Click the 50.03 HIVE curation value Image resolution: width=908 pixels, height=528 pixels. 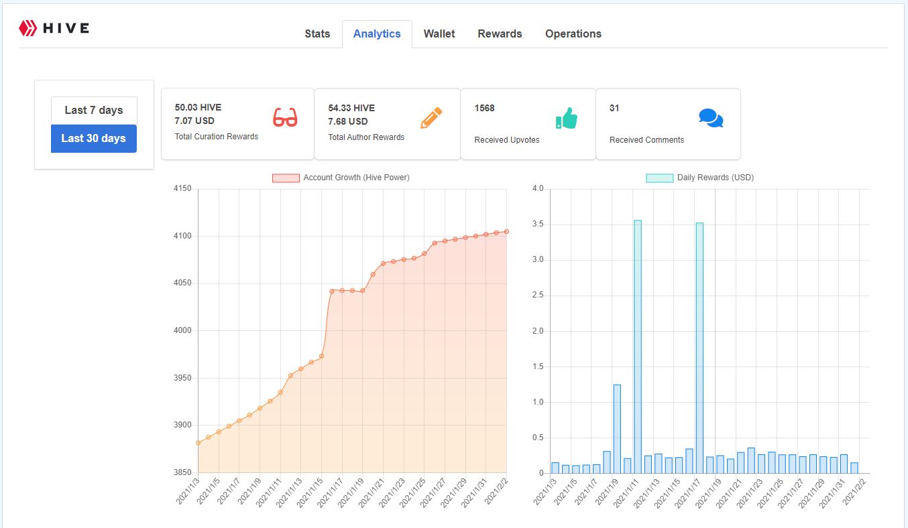tap(198, 107)
